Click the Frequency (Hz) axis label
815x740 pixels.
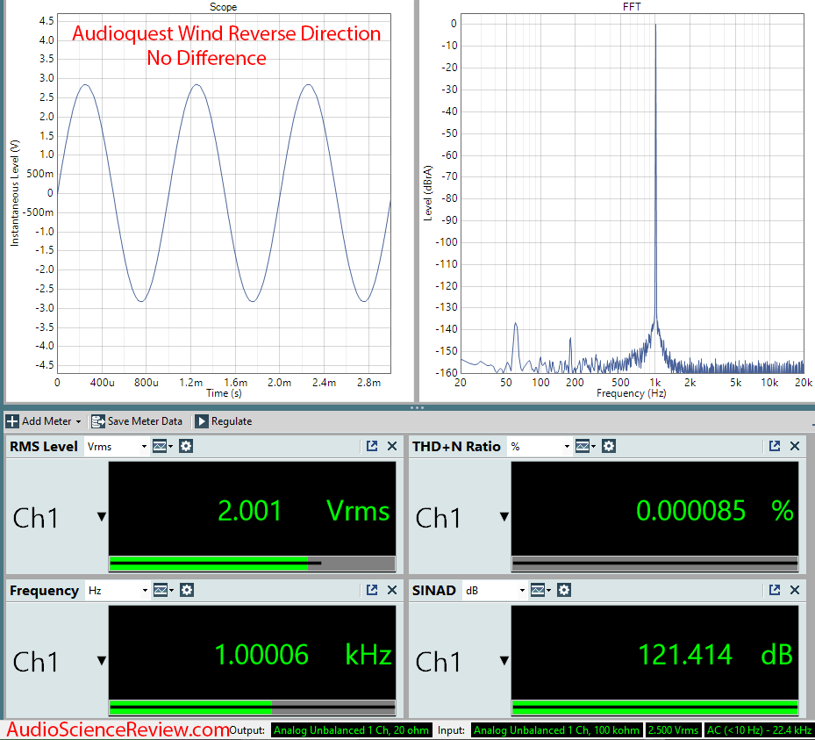point(632,393)
